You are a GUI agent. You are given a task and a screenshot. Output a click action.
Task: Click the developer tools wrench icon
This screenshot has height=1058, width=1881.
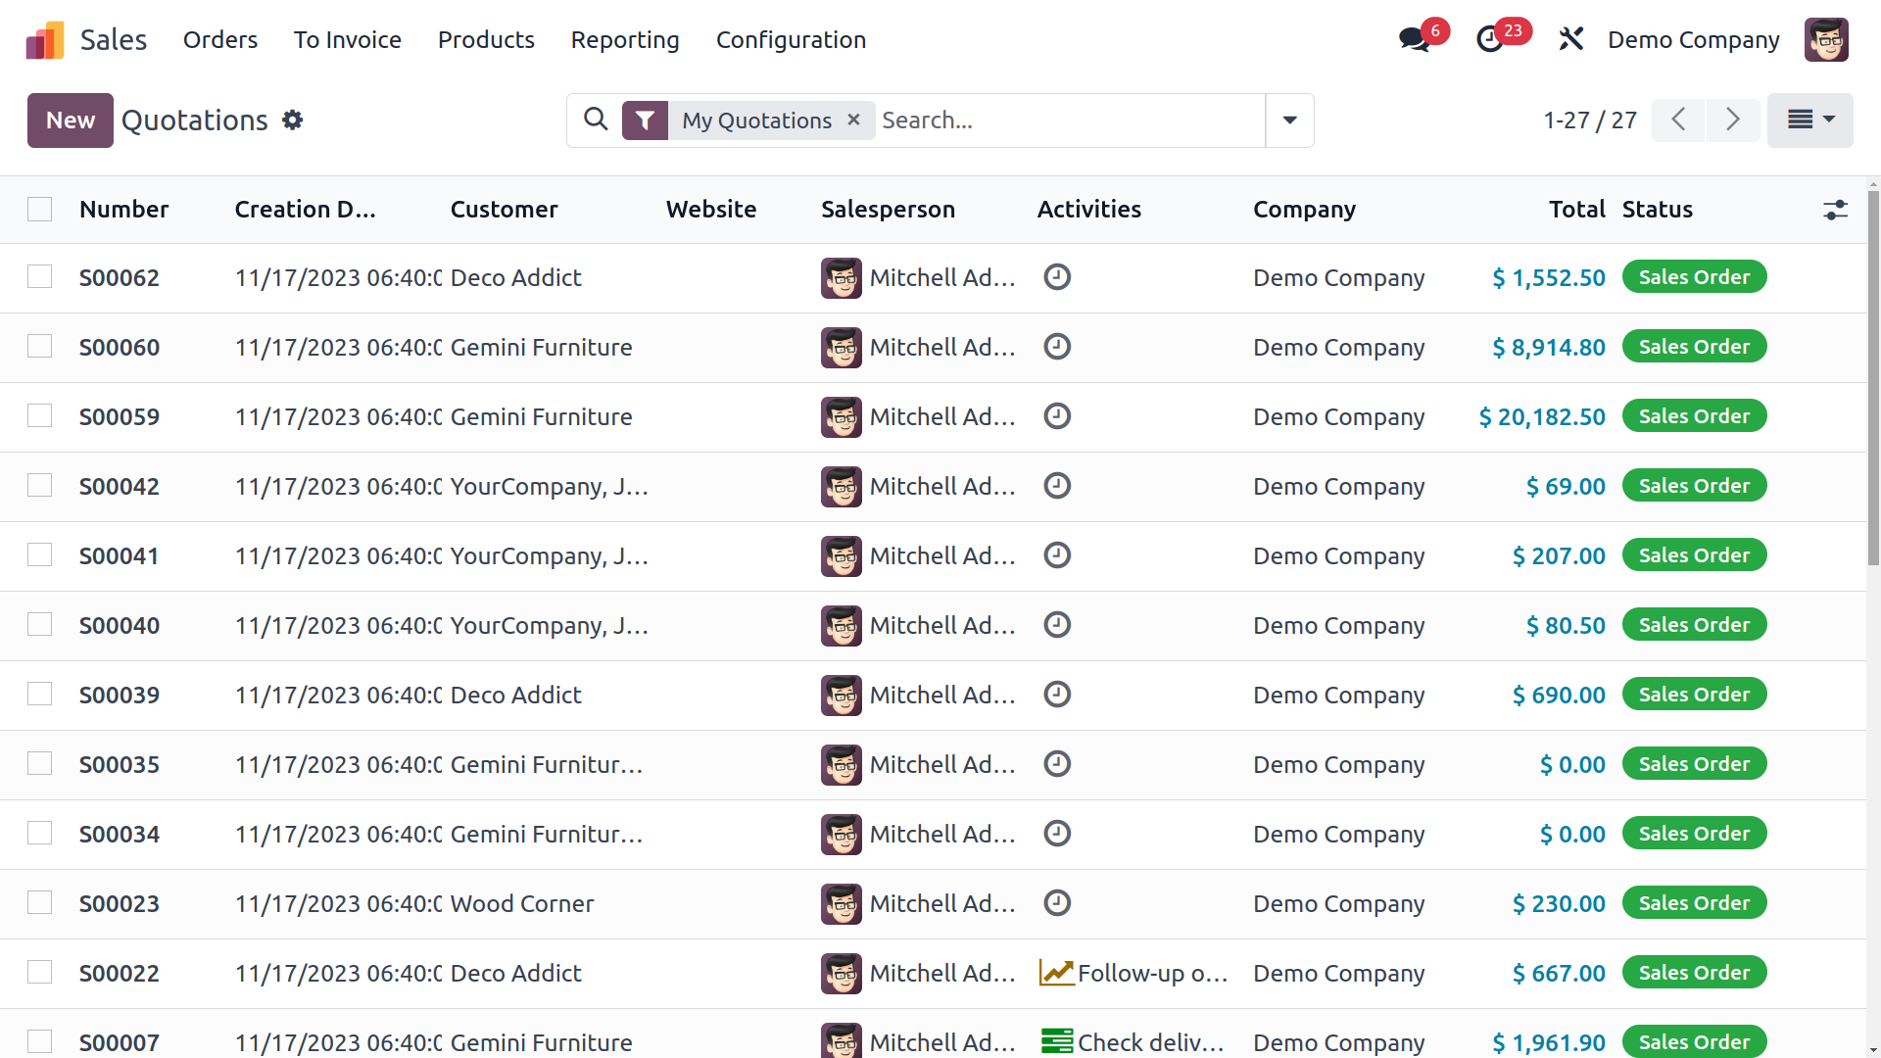point(1570,39)
